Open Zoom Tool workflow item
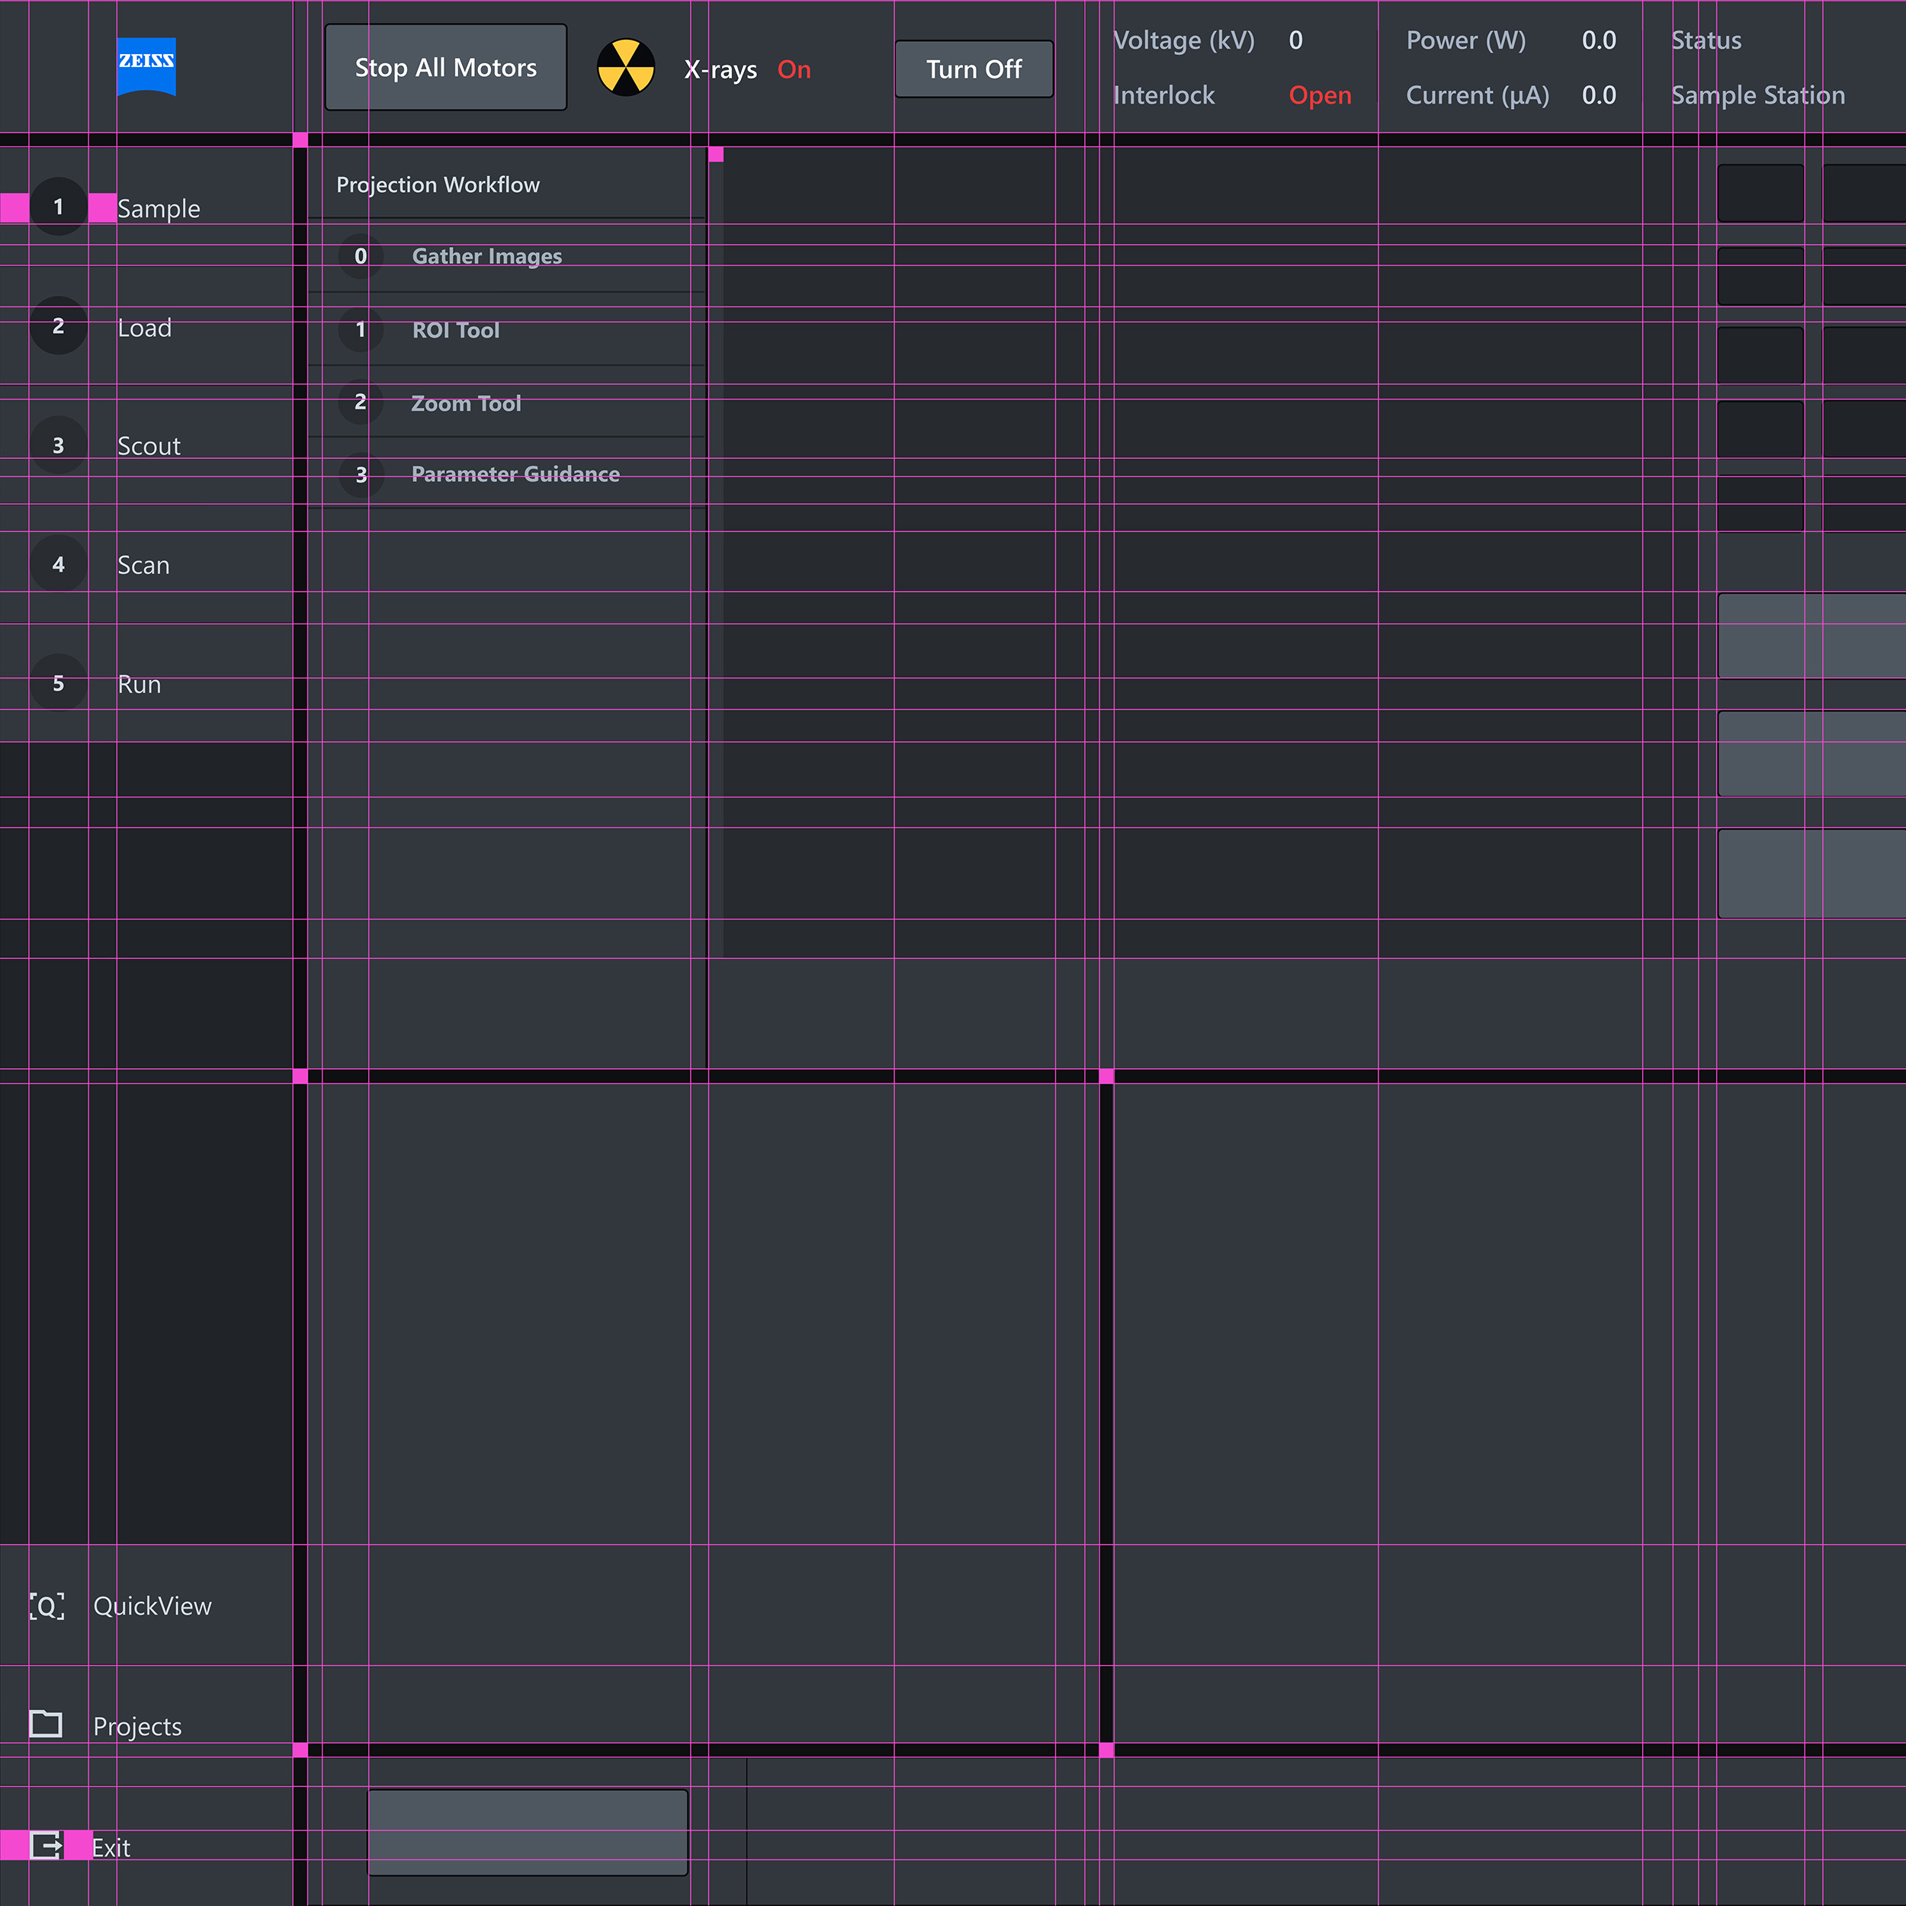Screen dimensions: 1906x1906 coord(466,403)
